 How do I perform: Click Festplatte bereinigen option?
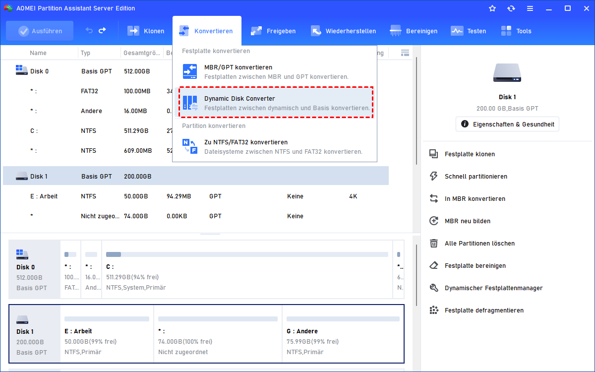click(475, 266)
